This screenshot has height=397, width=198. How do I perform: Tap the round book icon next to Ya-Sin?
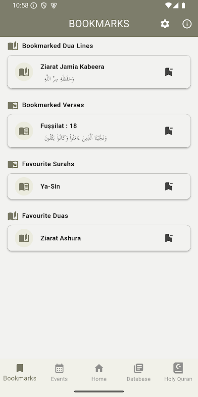coord(24,187)
